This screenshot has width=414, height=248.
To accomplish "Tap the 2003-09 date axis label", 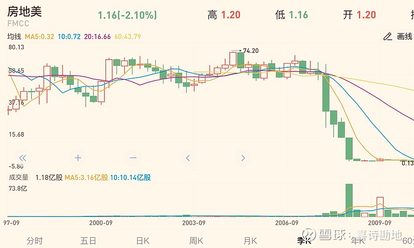I will pos(194,223).
